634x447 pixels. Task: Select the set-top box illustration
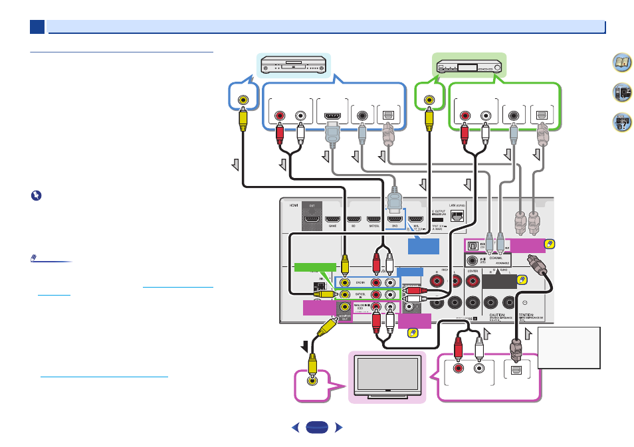point(469,66)
